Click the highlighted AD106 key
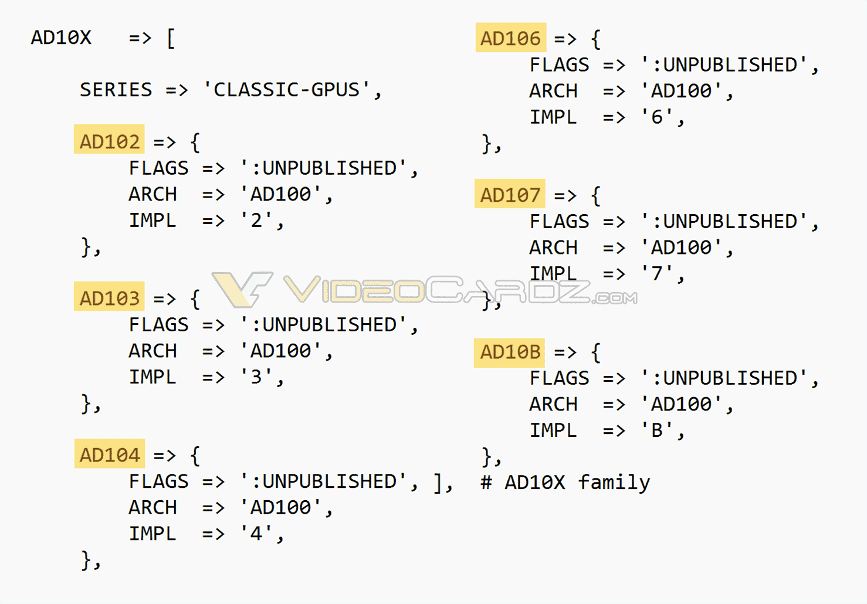867x604 pixels. coord(511,38)
